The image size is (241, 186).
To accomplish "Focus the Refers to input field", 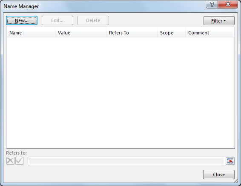I will pos(126,161).
